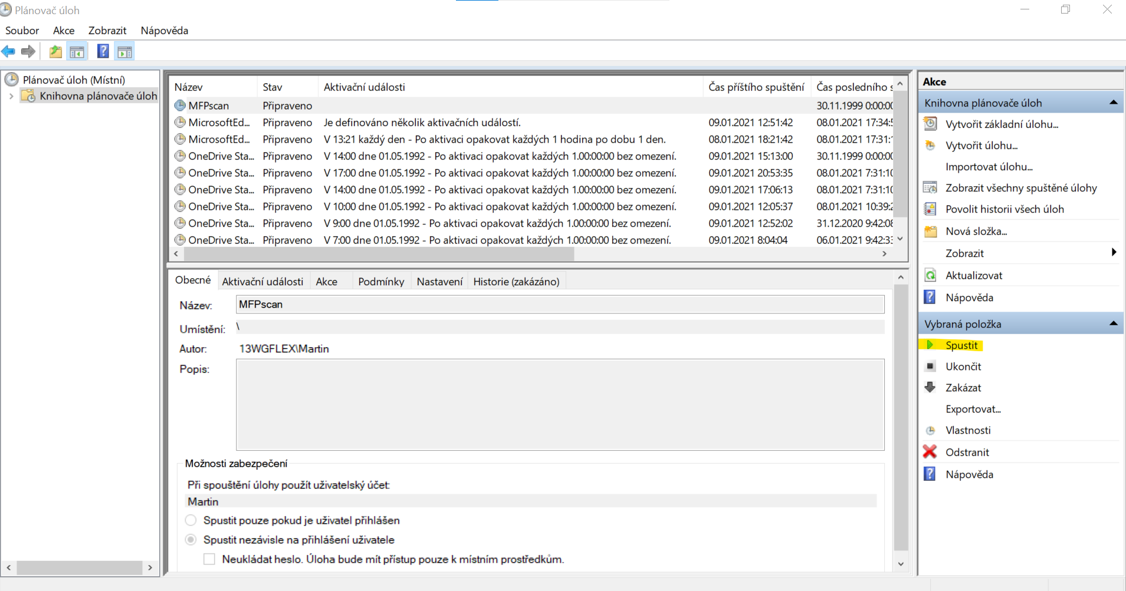
Task: Click Exportovat… action
Action: (973, 409)
